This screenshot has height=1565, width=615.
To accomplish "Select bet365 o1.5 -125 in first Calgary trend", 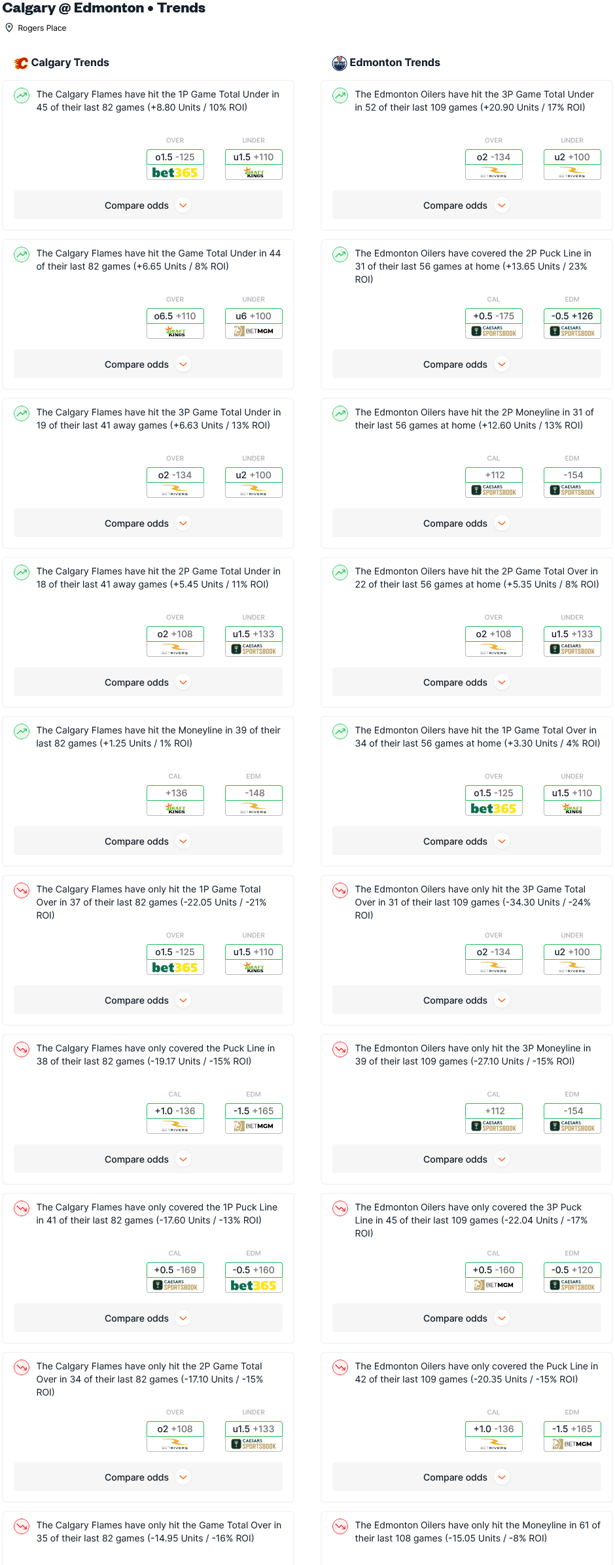I will point(175,164).
